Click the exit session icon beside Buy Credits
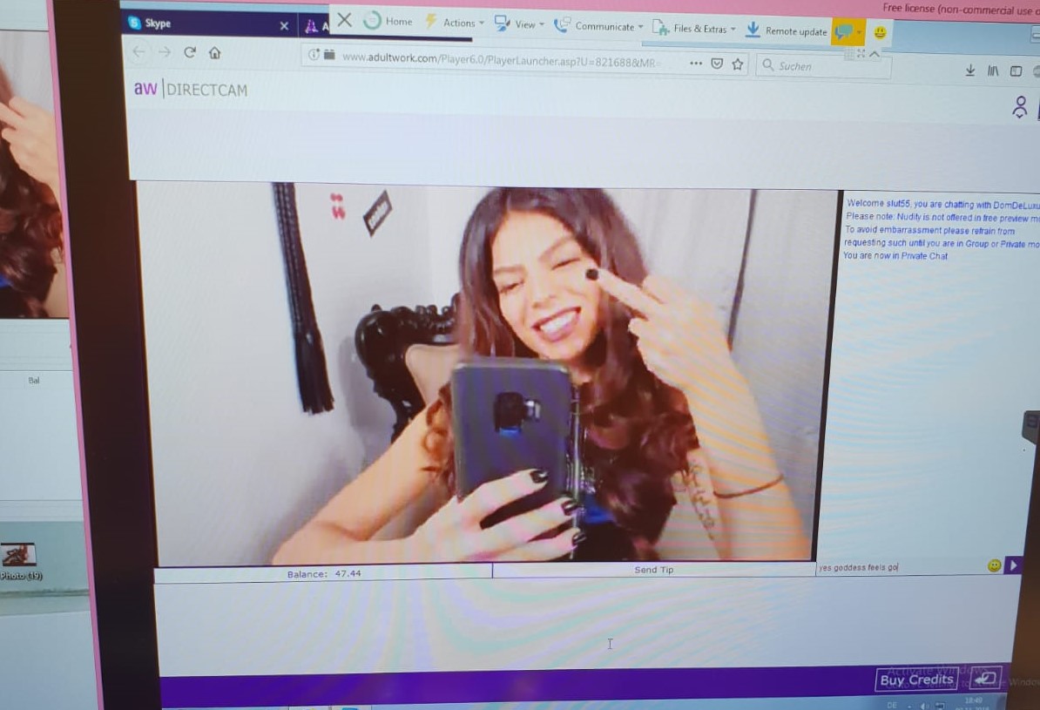 (x=984, y=679)
